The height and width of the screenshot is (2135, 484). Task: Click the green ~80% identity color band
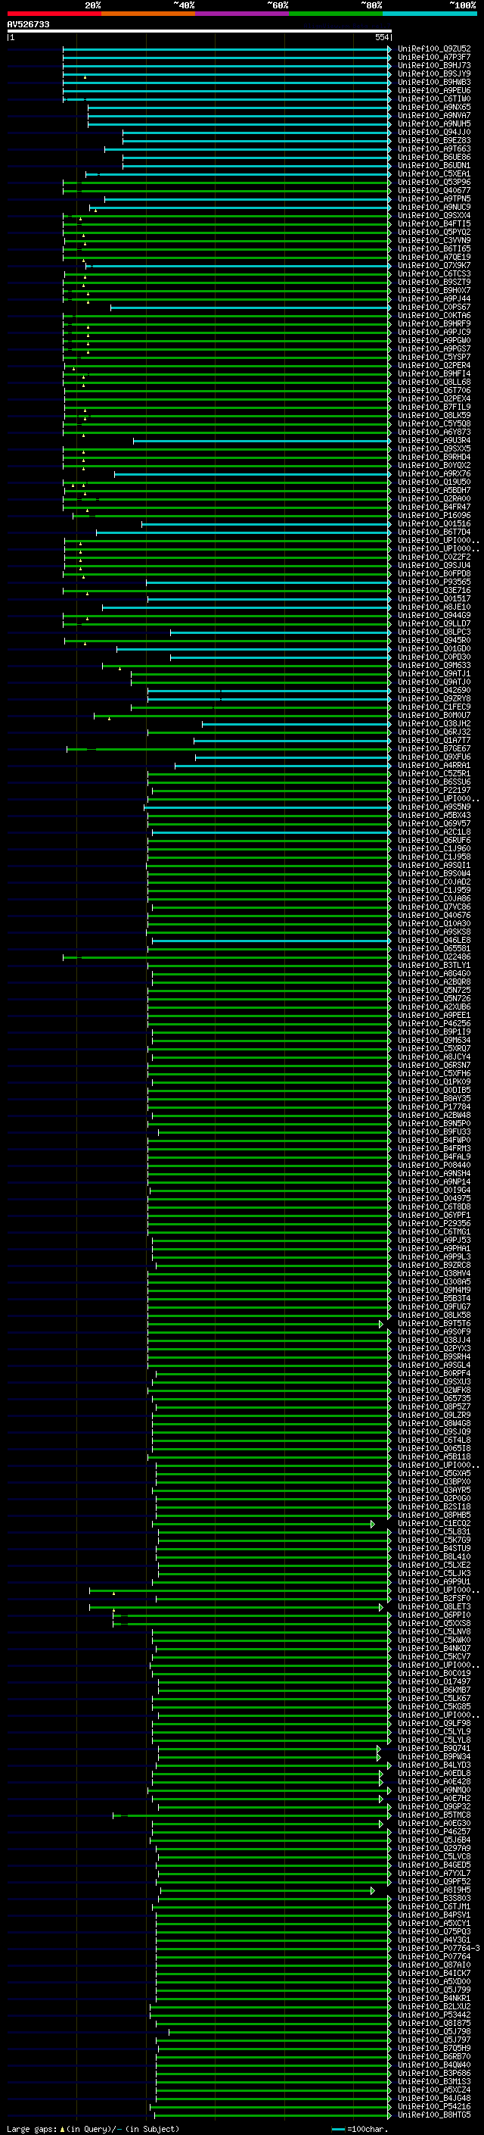click(336, 14)
